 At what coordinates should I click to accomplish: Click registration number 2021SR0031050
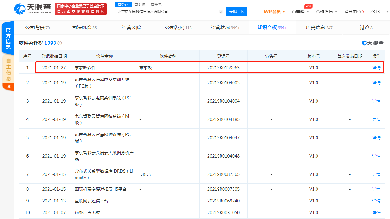223,213
